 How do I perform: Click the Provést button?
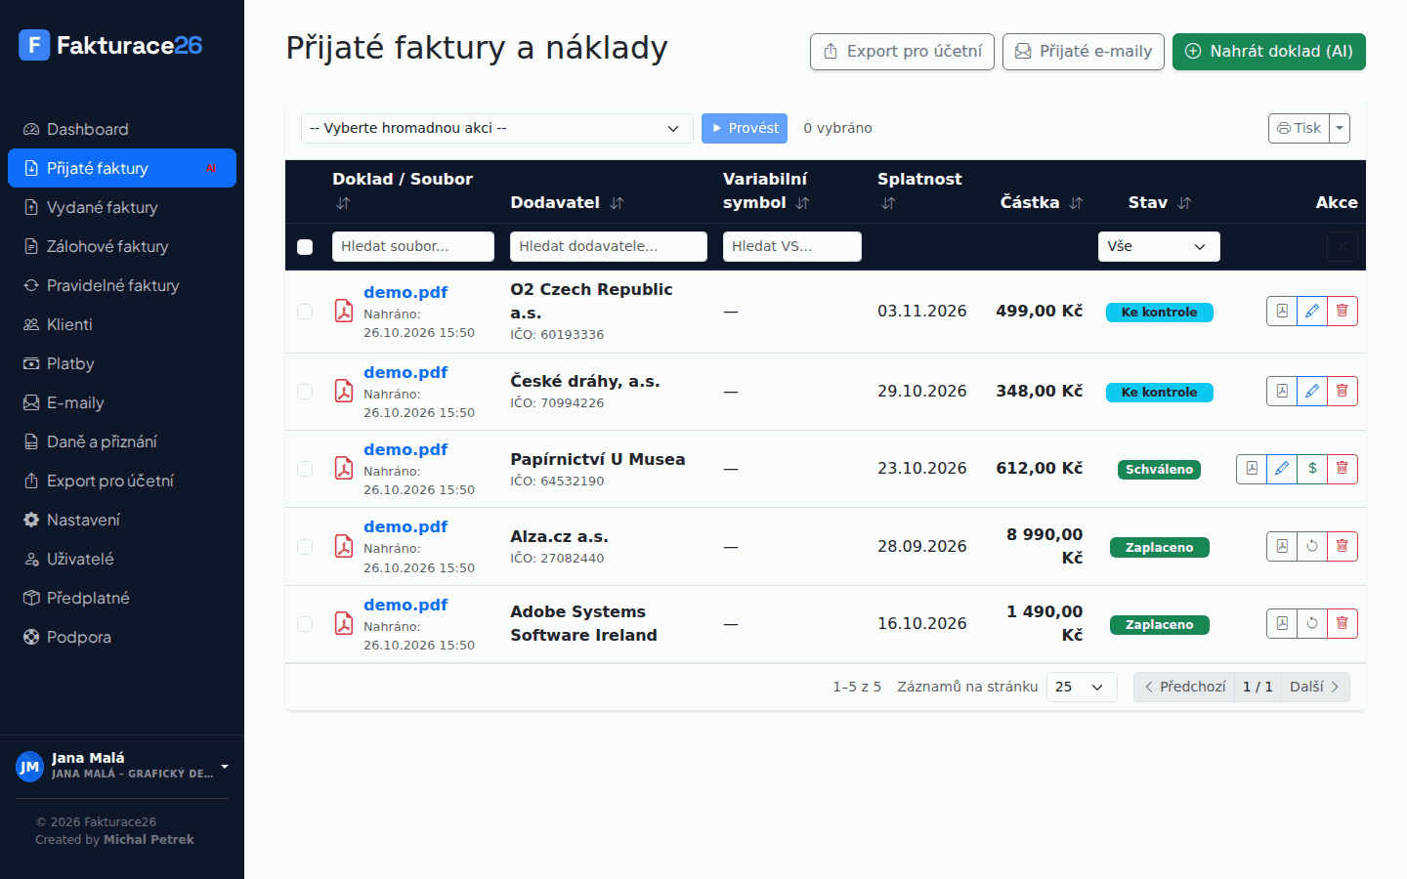pyautogui.click(x=745, y=128)
